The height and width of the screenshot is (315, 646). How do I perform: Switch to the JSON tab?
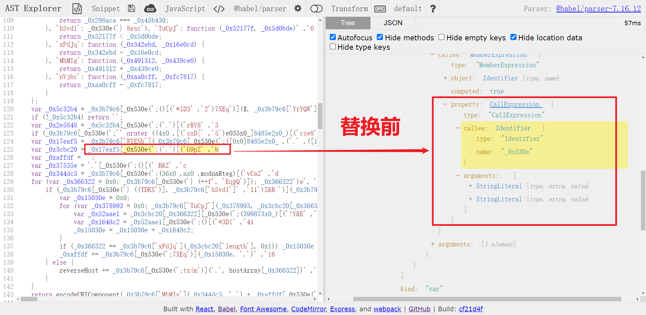click(393, 23)
